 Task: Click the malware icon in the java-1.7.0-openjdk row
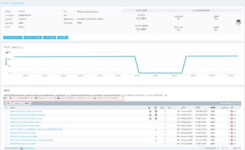point(150,115)
